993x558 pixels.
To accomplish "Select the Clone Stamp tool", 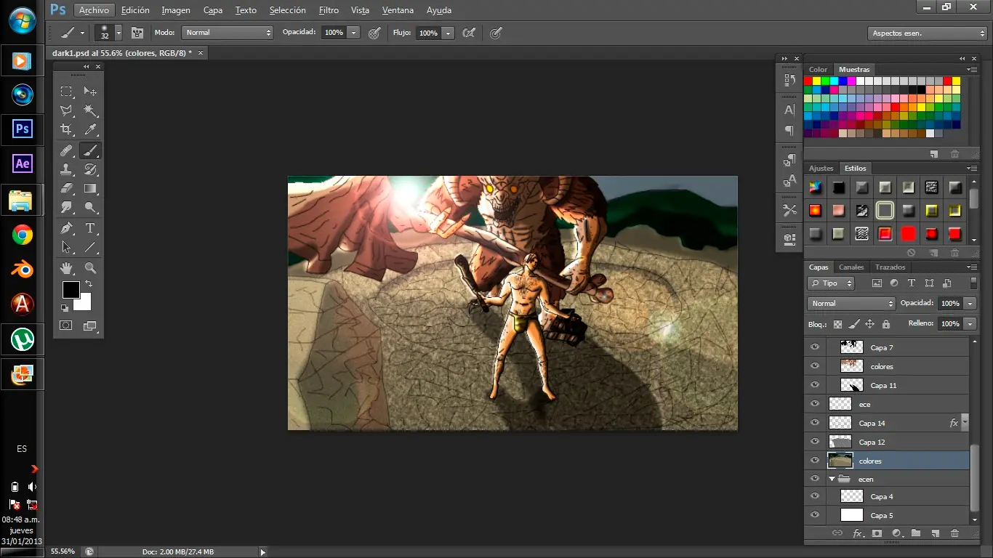I will coord(66,170).
